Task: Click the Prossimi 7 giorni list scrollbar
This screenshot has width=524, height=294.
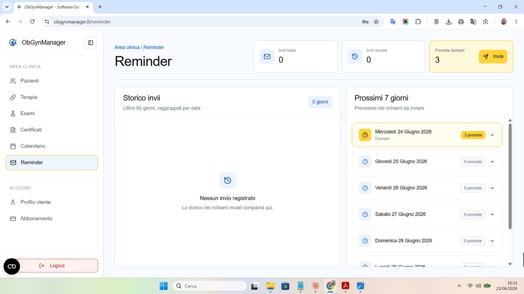Action: pos(510,176)
